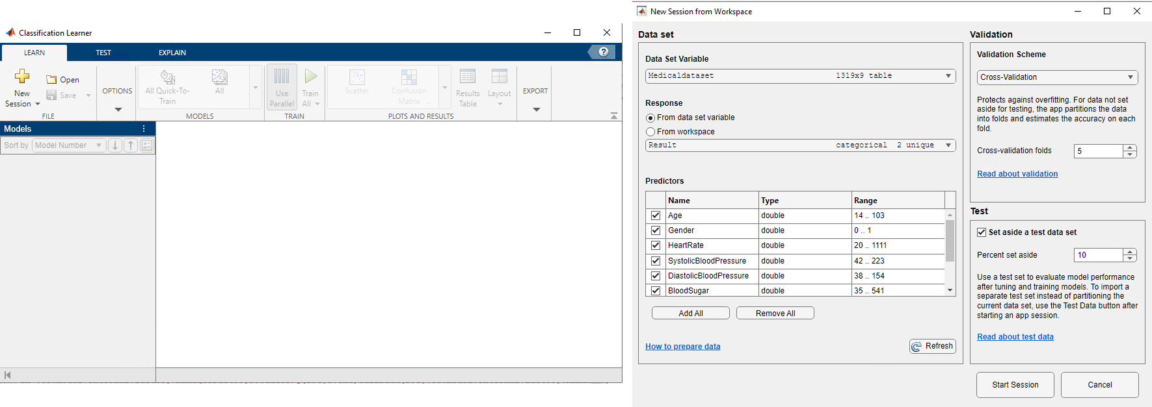Image resolution: width=1152 pixels, height=407 pixels.
Task: Expand the Validation Scheme dropdown
Action: pos(1057,77)
